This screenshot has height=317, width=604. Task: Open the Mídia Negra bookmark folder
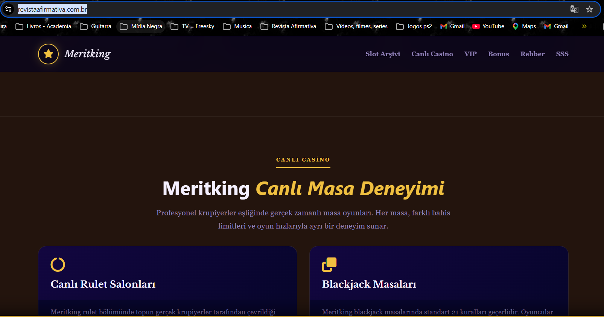point(141,26)
